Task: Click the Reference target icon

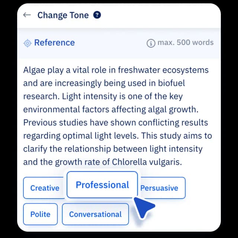Action: click(x=28, y=43)
